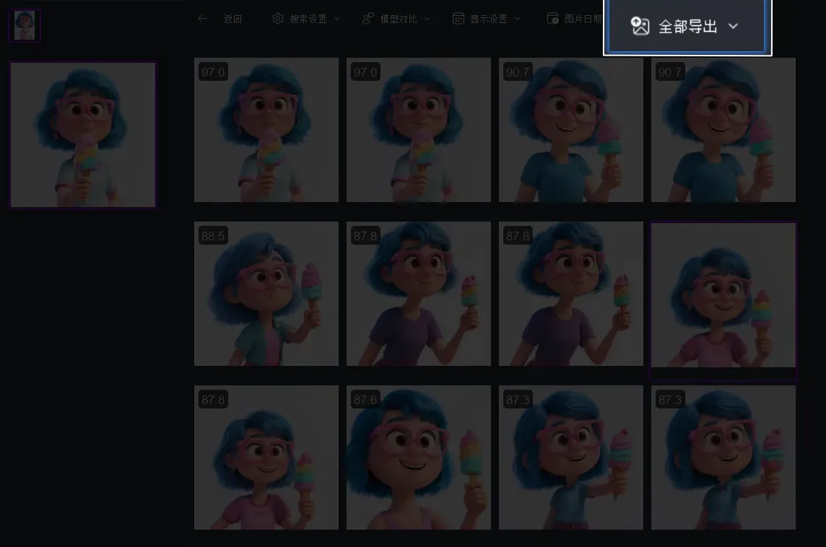Click the large query preview in left panel
The image size is (826, 547).
pos(82,134)
